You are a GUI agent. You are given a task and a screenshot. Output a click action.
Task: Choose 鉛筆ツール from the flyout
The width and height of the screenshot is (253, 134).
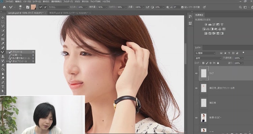(21, 55)
